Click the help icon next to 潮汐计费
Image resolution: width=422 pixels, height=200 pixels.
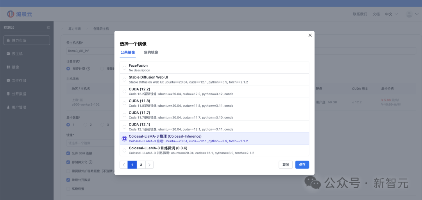click(88, 69)
